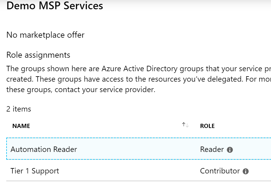Click the 2 items count label
The image size is (271, 186).
coord(19,109)
